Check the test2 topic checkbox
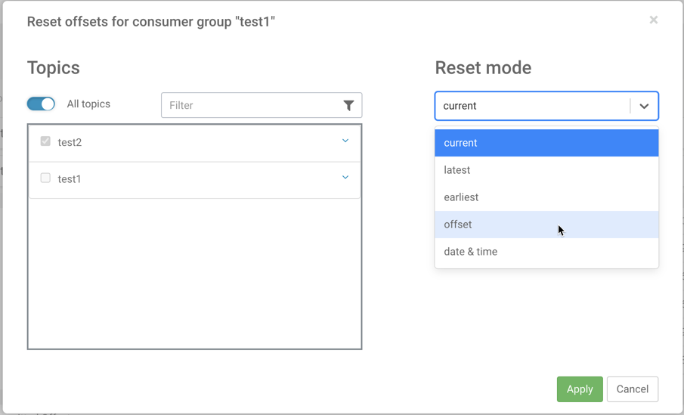Screen dimensions: 684x415 45,141
